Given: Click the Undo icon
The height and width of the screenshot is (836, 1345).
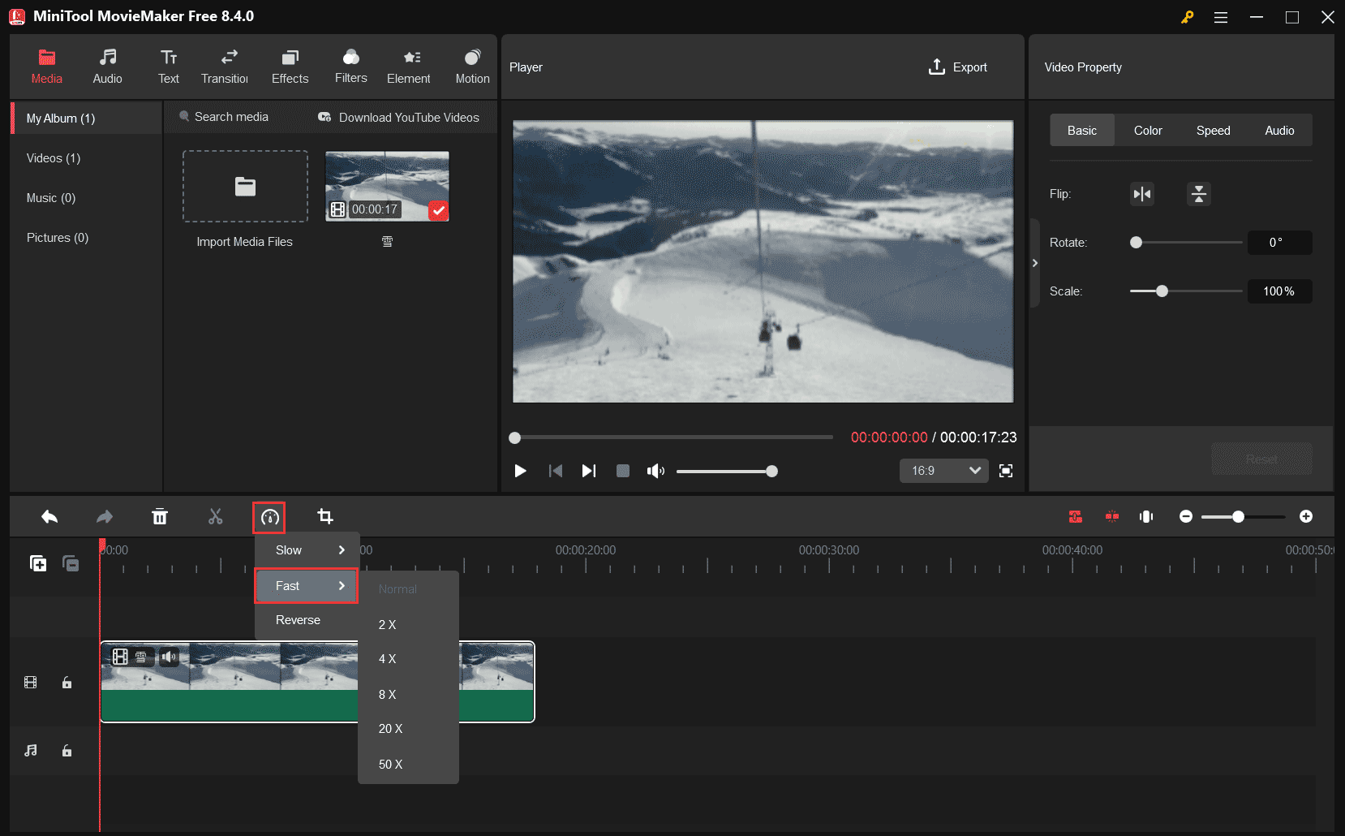Looking at the screenshot, I should (x=49, y=516).
